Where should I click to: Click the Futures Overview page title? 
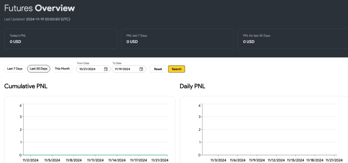[39, 8]
